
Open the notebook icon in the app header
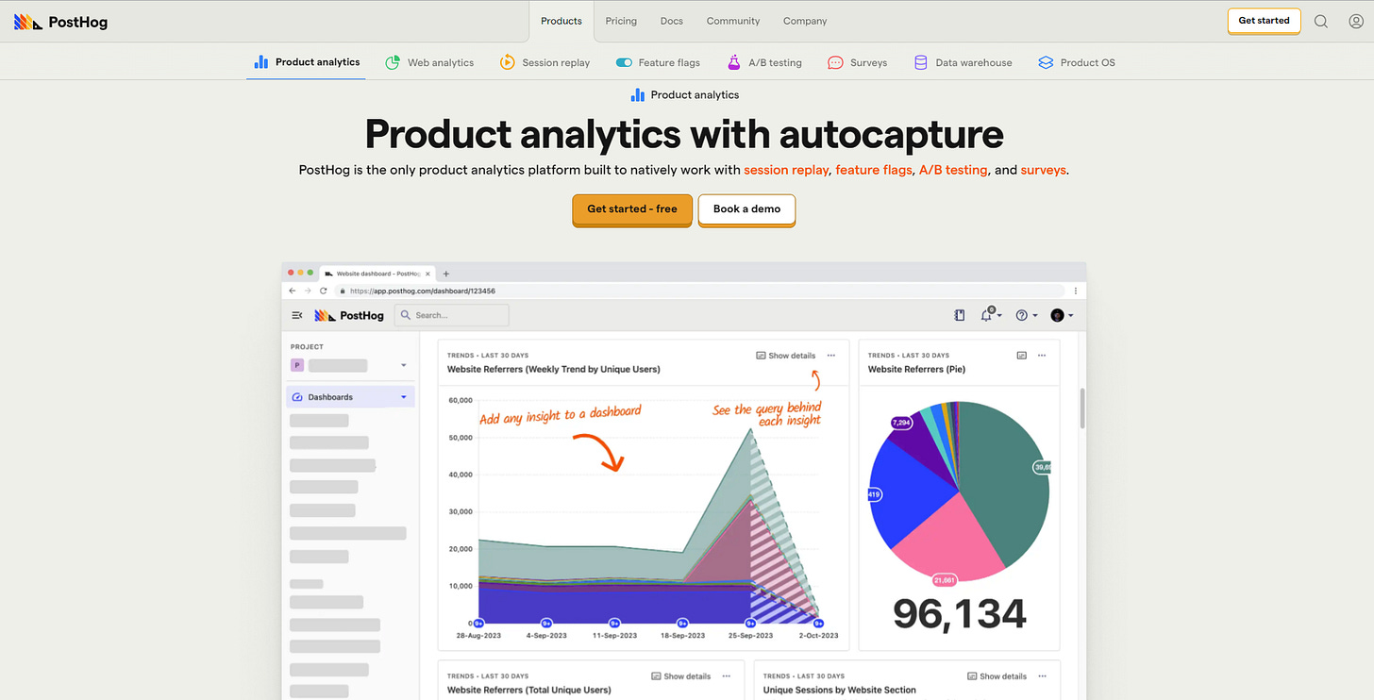pos(960,315)
